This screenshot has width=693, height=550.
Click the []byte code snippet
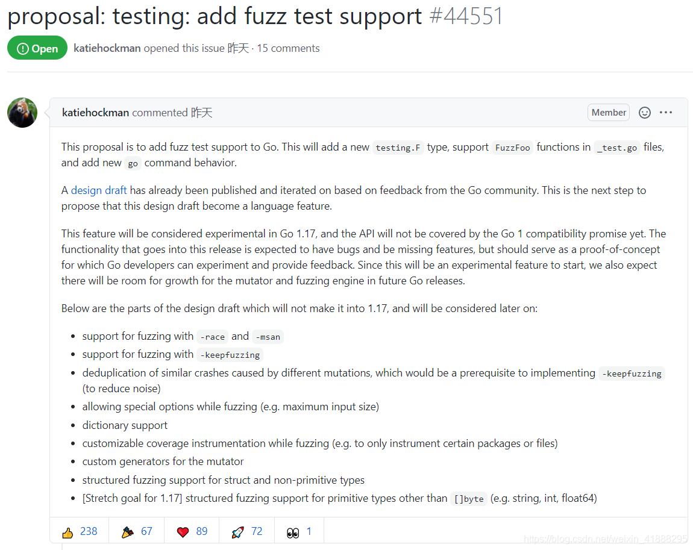point(468,499)
